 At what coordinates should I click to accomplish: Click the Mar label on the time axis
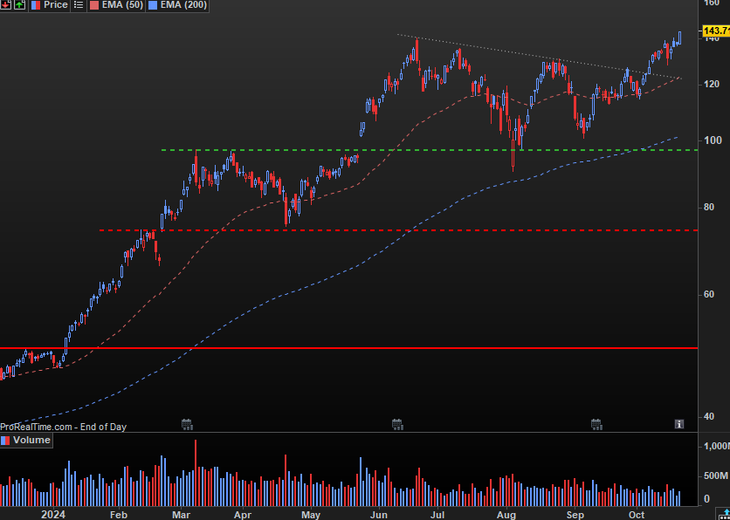pyautogui.click(x=181, y=515)
